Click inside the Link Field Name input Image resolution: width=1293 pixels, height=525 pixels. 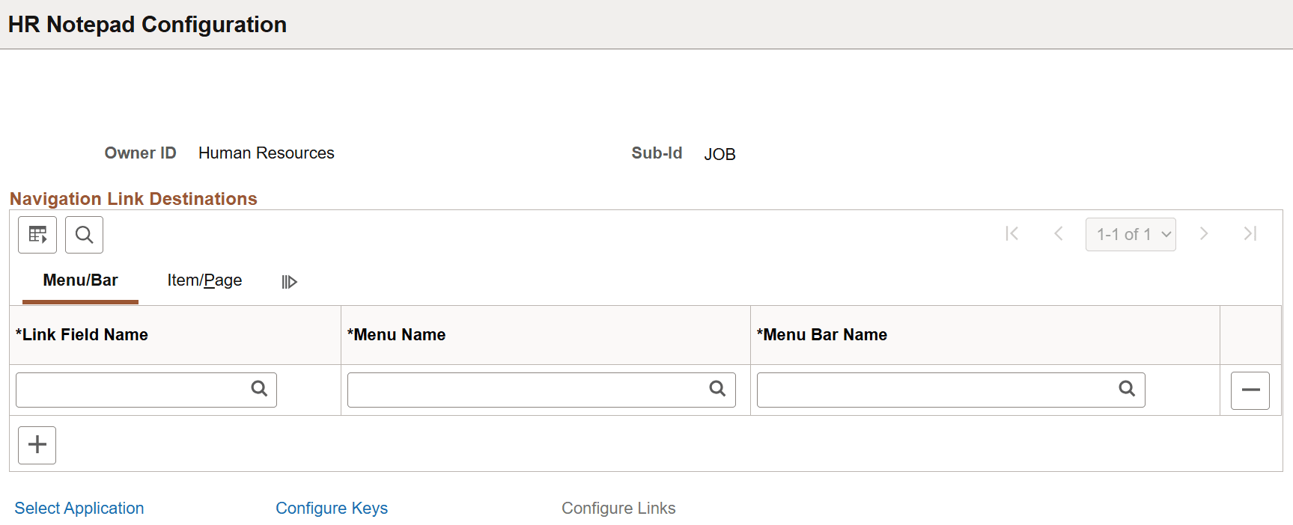click(x=135, y=389)
